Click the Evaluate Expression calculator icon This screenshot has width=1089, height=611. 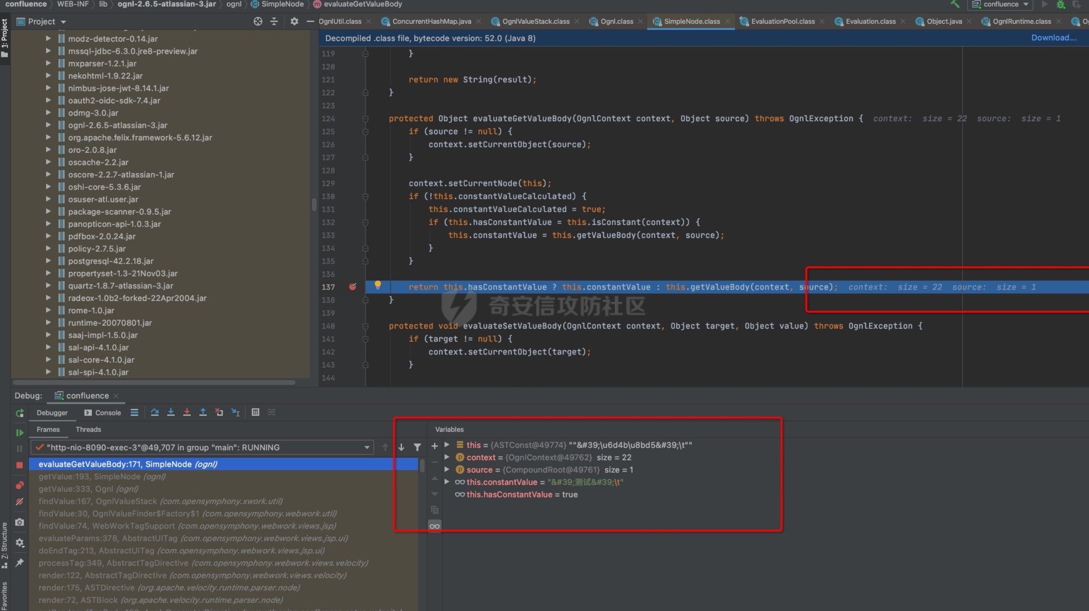tap(255, 412)
